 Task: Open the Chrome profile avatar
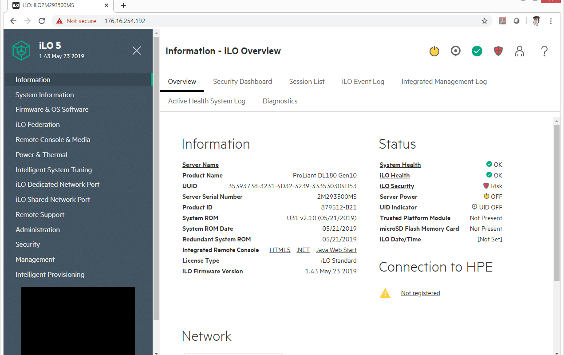pos(536,21)
